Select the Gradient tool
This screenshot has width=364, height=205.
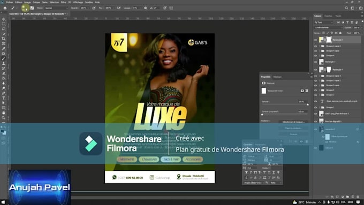4,78
